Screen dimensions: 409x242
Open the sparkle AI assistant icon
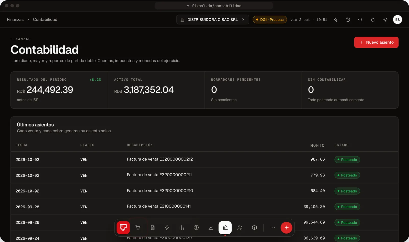tap(336, 20)
